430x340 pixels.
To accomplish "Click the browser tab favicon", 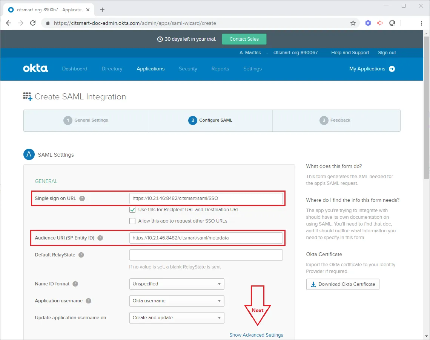I will (11, 10).
